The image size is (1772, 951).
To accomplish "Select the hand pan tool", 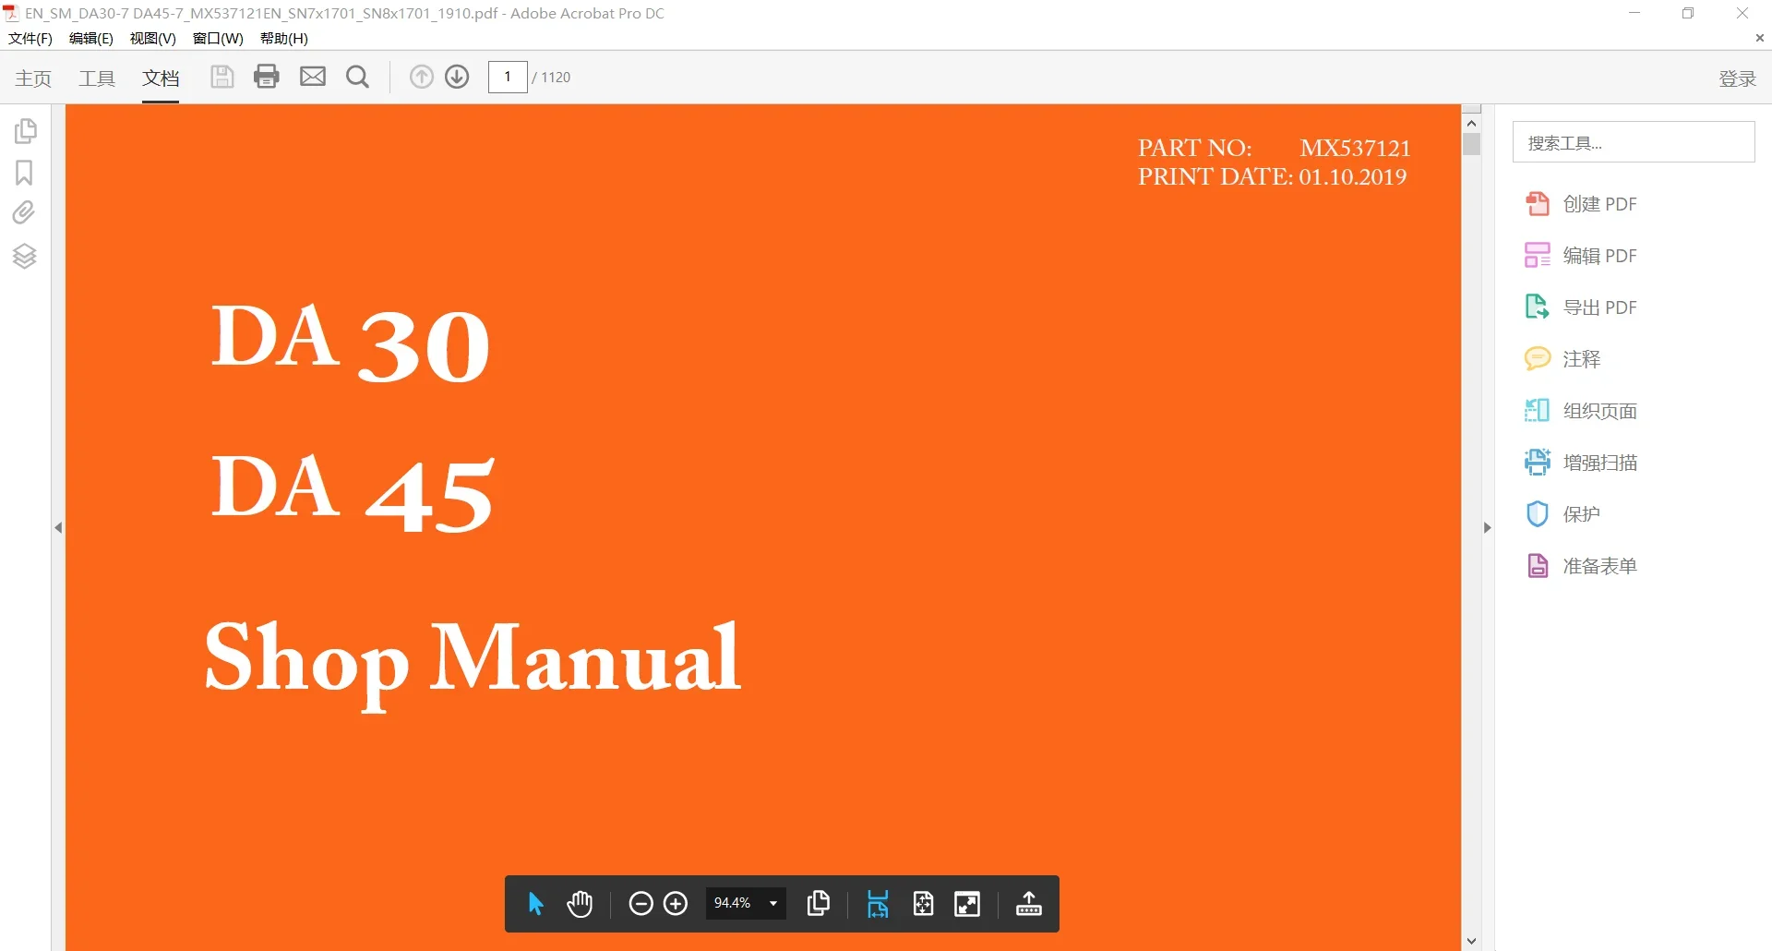I will click(x=580, y=904).
